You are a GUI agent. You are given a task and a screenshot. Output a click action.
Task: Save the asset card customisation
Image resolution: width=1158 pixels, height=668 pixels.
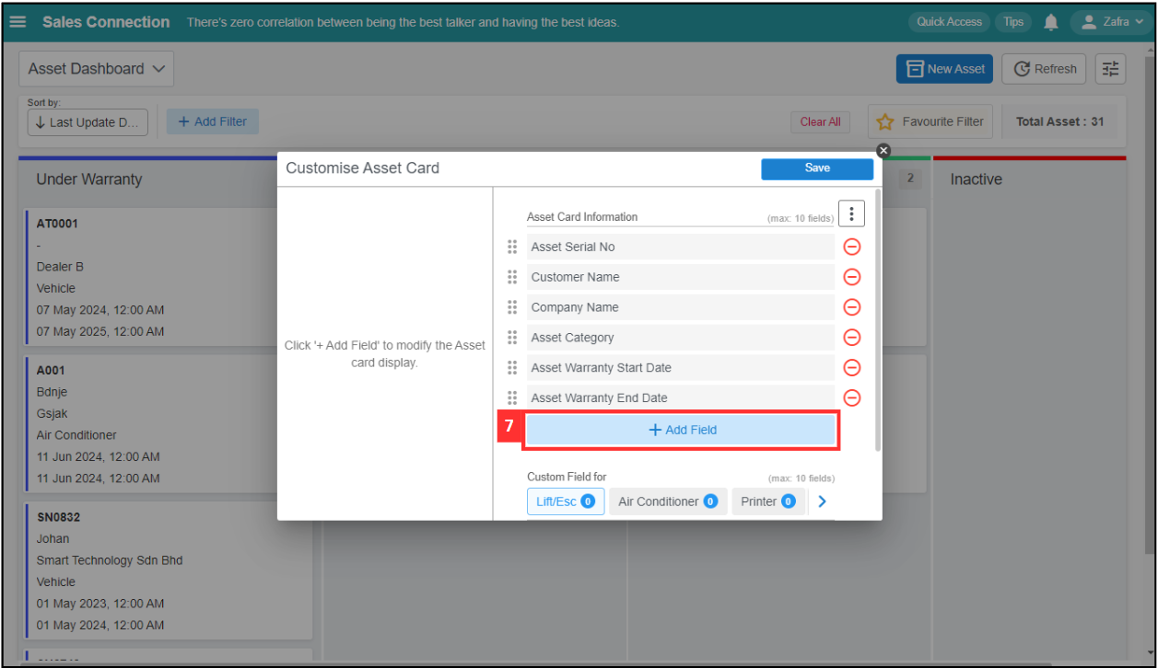(817, 168)
